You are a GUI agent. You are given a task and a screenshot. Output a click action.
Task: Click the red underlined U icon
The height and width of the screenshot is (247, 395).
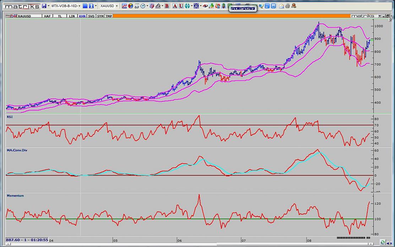point(181,6)
